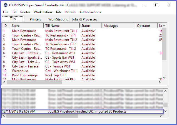
Task: Click the ILG Pricebook Finished OK log entry
Action: coord(82,111)
